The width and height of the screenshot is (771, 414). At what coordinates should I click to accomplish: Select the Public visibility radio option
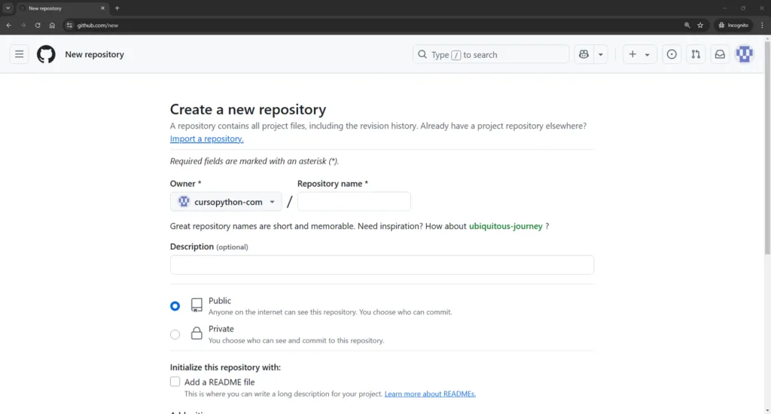[x=175, y=306]
